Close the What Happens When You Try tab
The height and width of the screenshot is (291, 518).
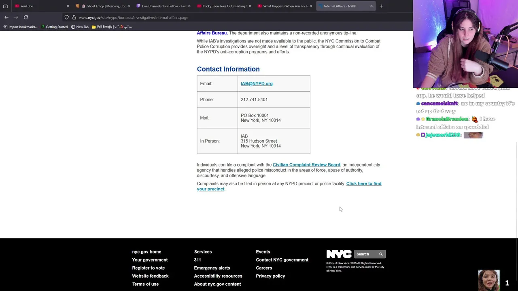click(x=311, y=6)
